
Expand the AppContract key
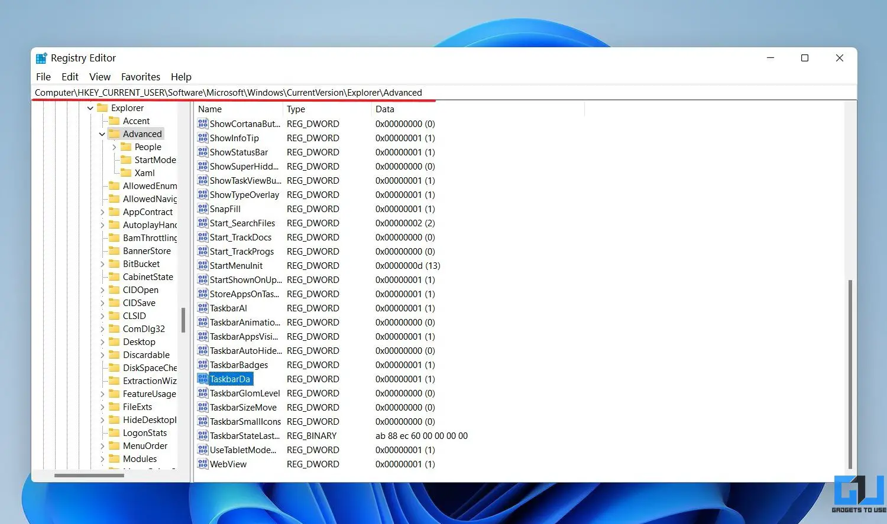[102, 212]
